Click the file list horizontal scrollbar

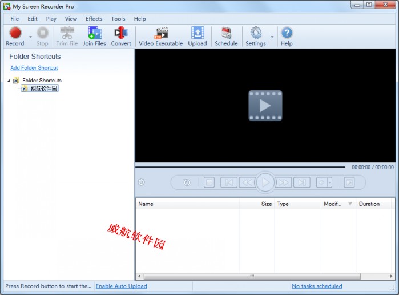[x=252, y=276]
